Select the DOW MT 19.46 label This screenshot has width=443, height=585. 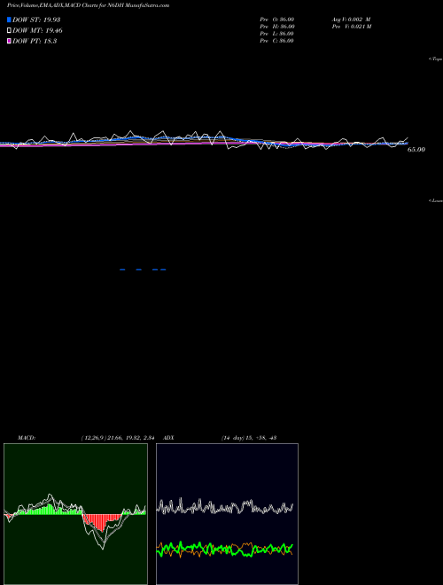pos(37,31)
